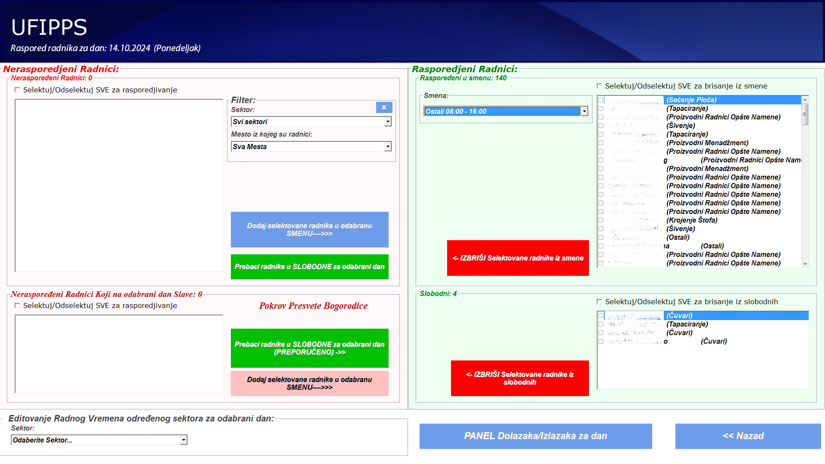The image size is (825, 464).
Task: Click blue 'Dodaj selektovane radnike u odabranu SMENU' button
Action: 310,229
